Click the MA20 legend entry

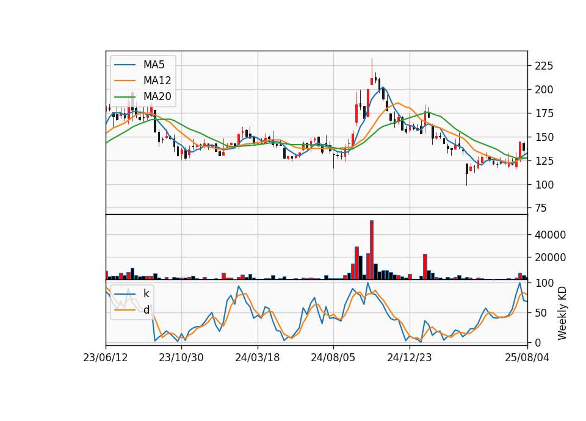(x=143, y=96)
